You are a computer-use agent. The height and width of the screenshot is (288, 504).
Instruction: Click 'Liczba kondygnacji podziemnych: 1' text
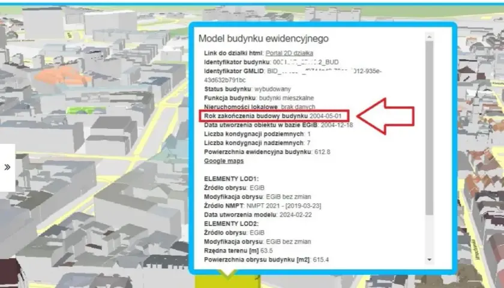pos(257,134)
